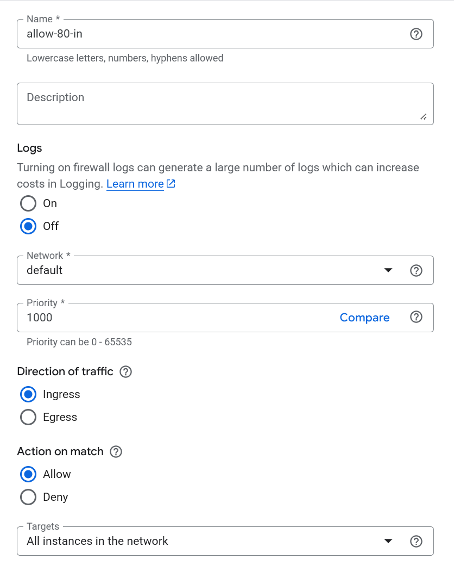Open the Learn more logging link
Screen dimensions: 454x565
pyautogui.click(x=135, y=184)
